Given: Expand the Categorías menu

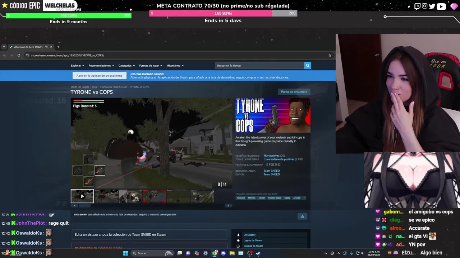Looking at the screenshot, I should tap(126, 66).
